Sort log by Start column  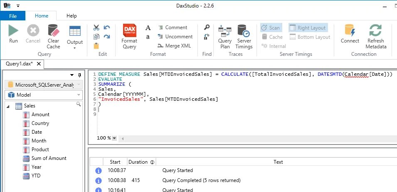click(x=115, y=162)
